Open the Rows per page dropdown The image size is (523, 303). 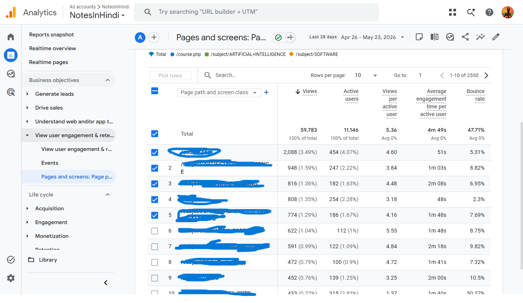point(366,75)
